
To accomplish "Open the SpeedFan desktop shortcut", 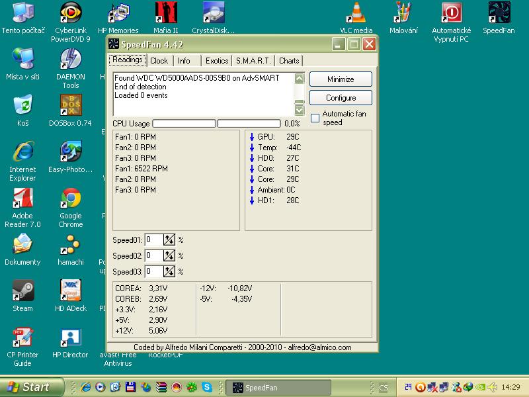I will [499, 13].
